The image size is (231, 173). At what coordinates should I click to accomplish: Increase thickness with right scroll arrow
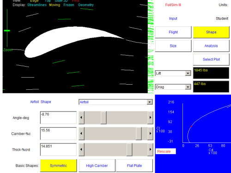[x=150, y=149]
